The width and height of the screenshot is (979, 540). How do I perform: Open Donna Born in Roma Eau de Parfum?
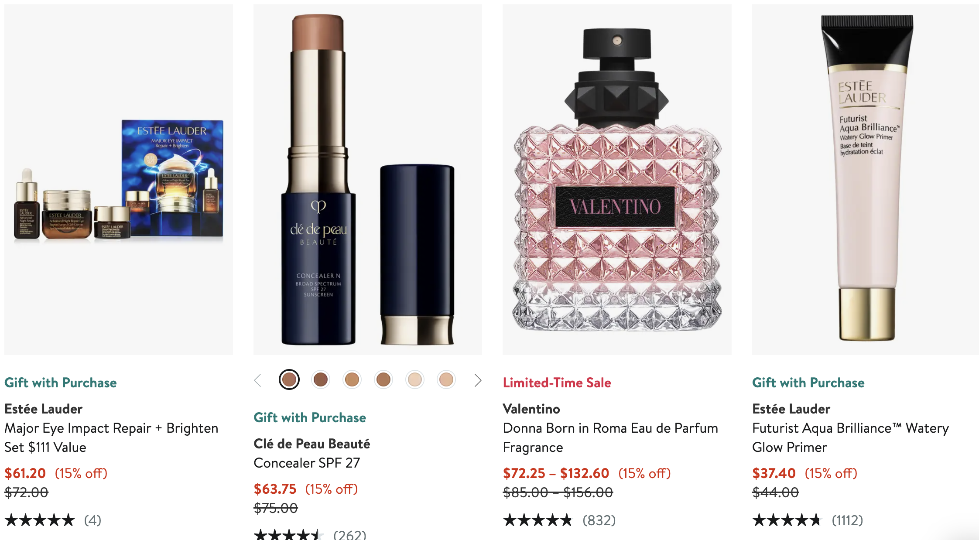[610, 437]
